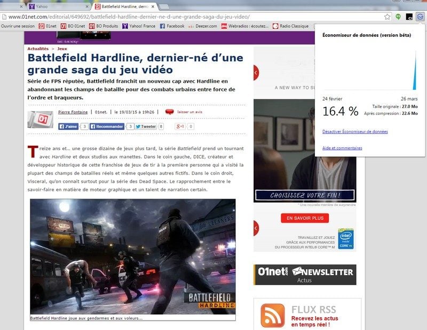Click the 01 author thumbnail image

[x=41, y=119]
